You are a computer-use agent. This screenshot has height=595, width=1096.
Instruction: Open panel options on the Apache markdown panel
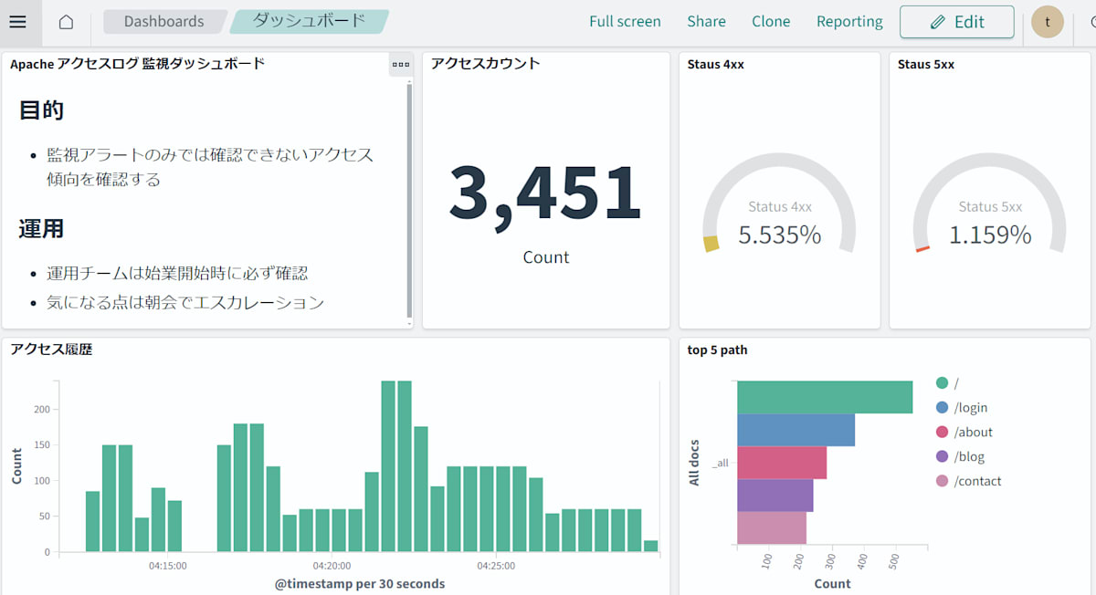[x=401, y=64]
